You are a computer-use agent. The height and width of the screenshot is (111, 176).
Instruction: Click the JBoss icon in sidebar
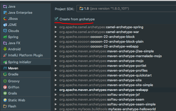coord(5,19)
